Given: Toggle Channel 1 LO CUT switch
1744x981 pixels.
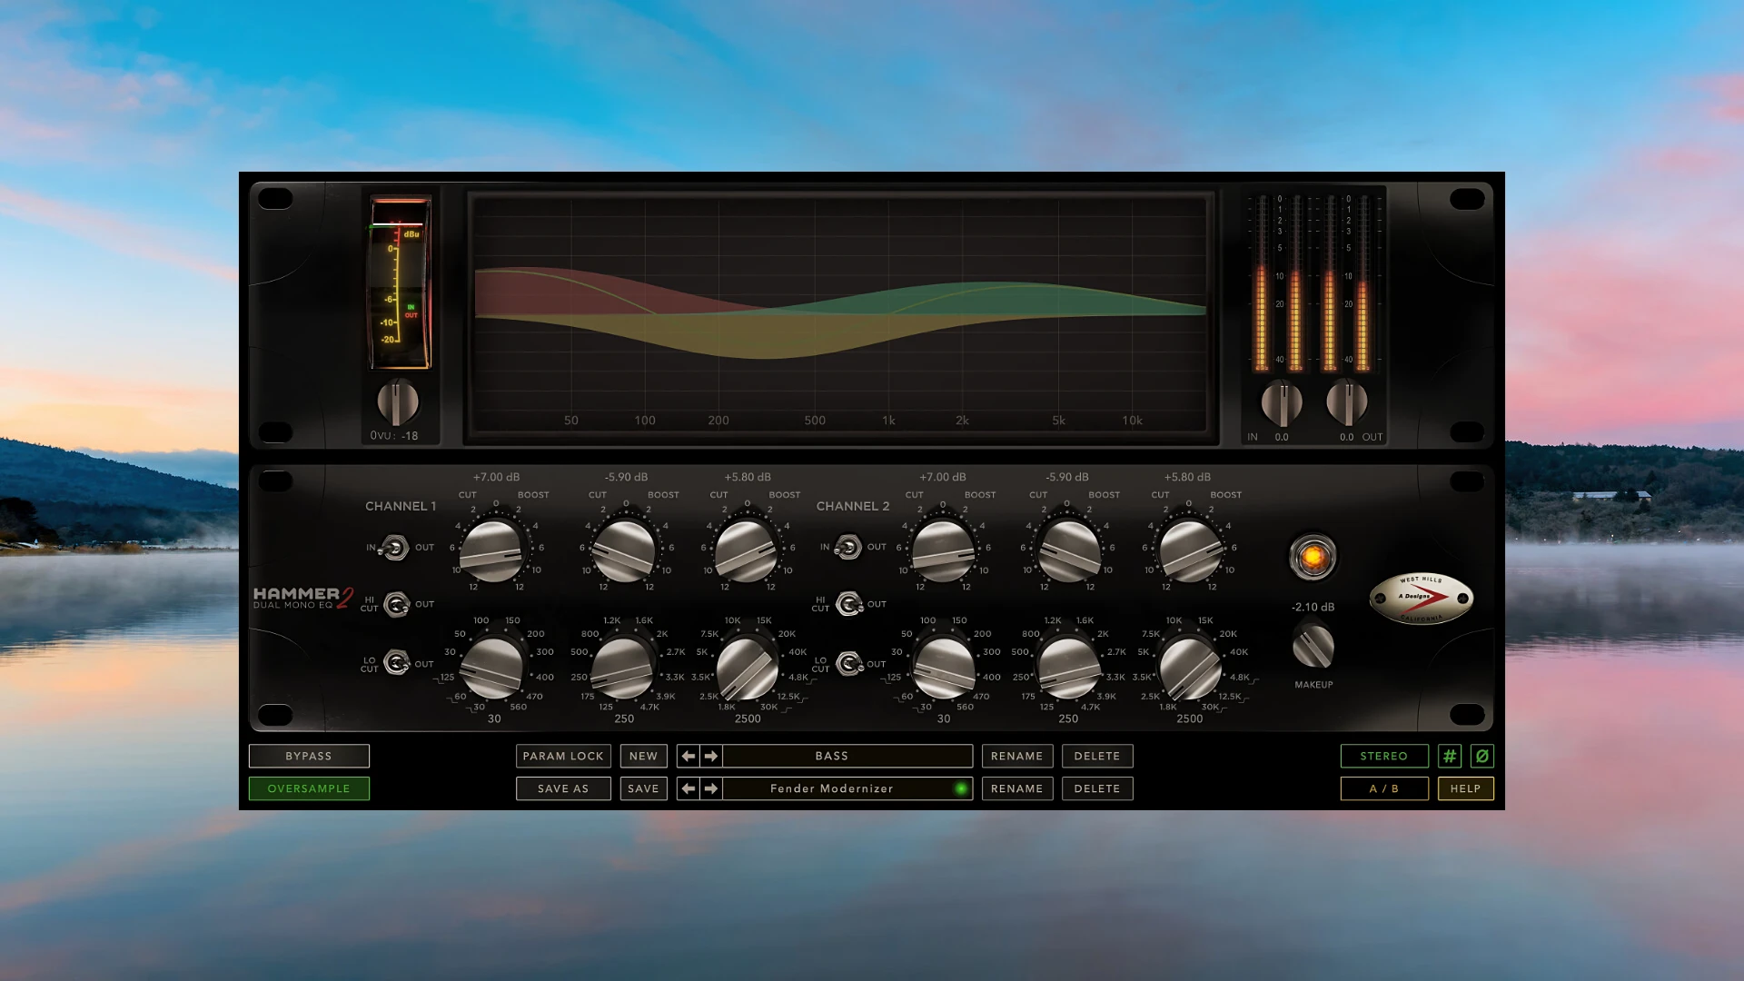Looking at the screenshot, I should click(x=397, y=663).
